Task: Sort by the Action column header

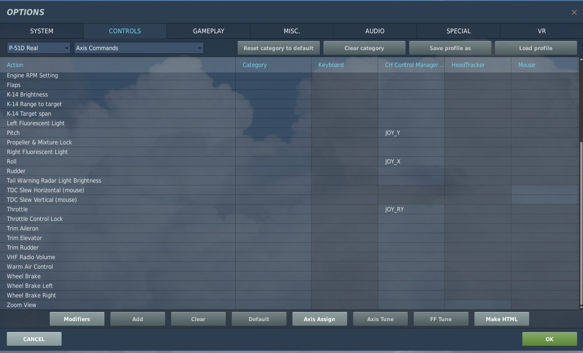Action: tap(118, 65)
